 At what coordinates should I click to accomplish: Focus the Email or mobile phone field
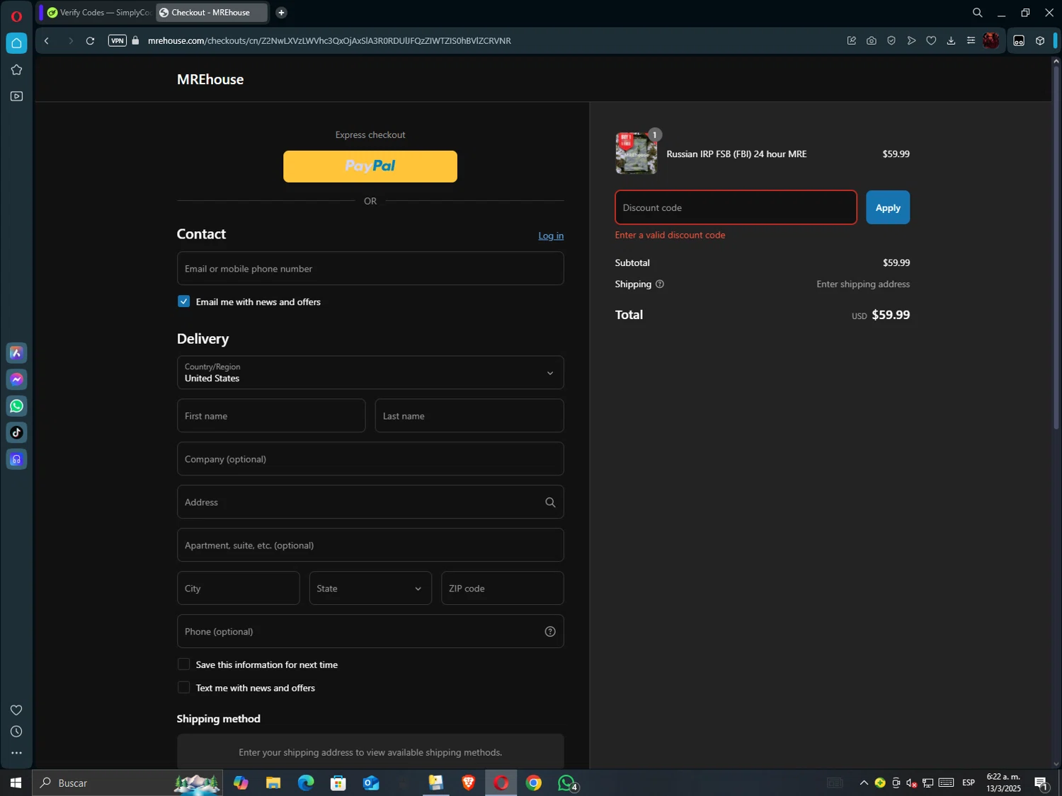[x=370, y=269]
